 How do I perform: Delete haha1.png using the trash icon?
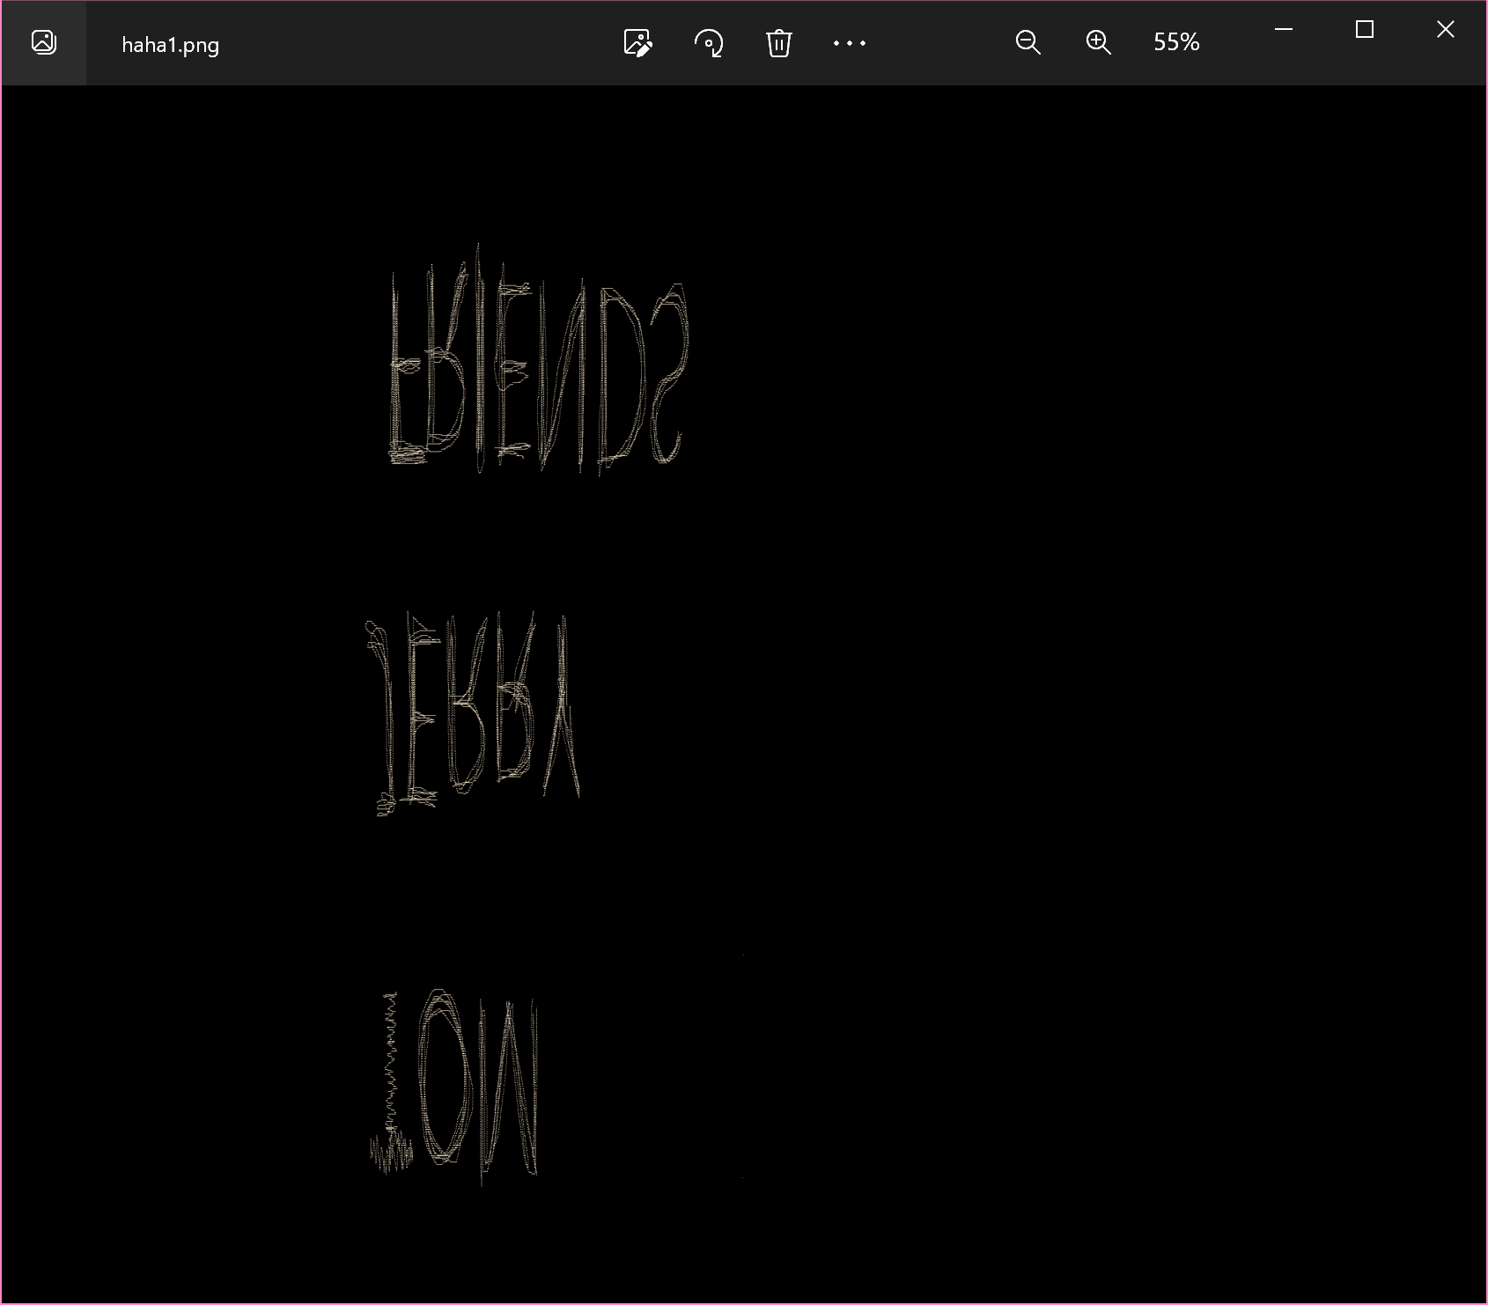tap(778, 42)
